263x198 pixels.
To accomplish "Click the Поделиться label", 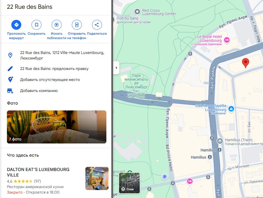I will tap(97, 33).
